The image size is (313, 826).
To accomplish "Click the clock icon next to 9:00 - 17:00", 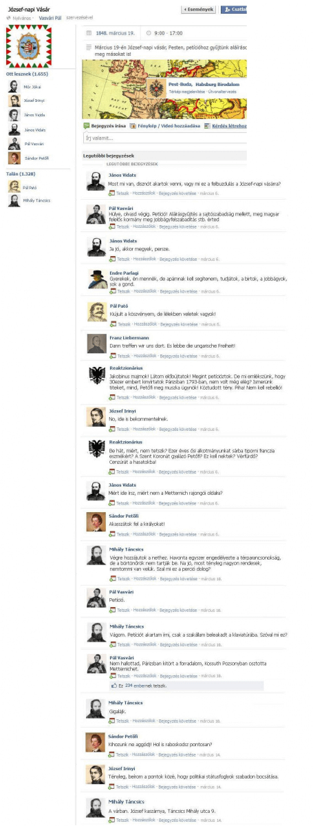I will click(149, 32).
